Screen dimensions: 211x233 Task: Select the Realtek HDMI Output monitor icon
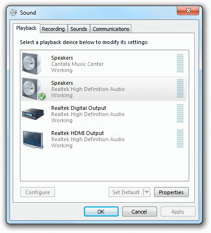[x=33, y=139]
